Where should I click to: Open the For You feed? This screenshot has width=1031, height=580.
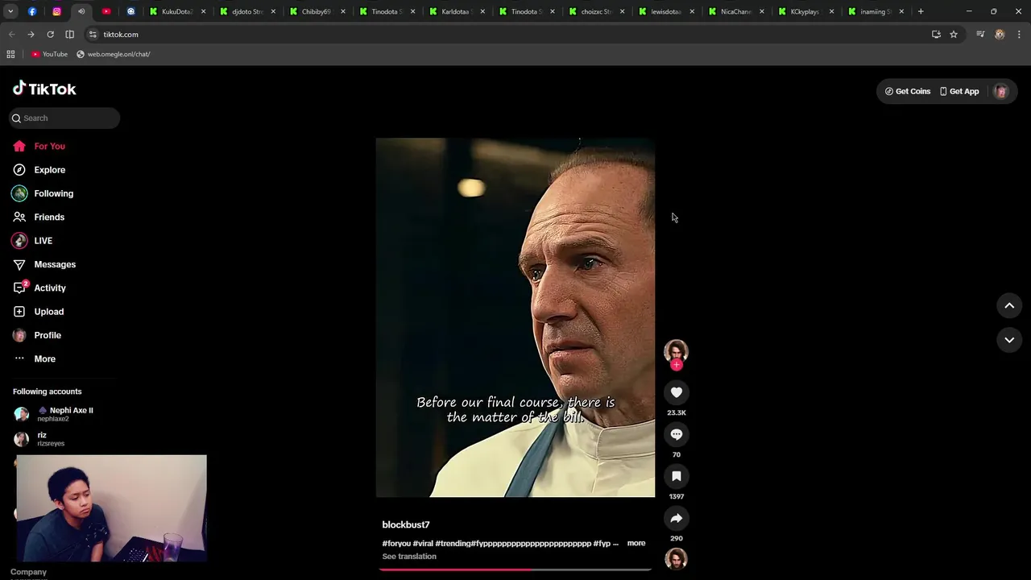point(39,146)
